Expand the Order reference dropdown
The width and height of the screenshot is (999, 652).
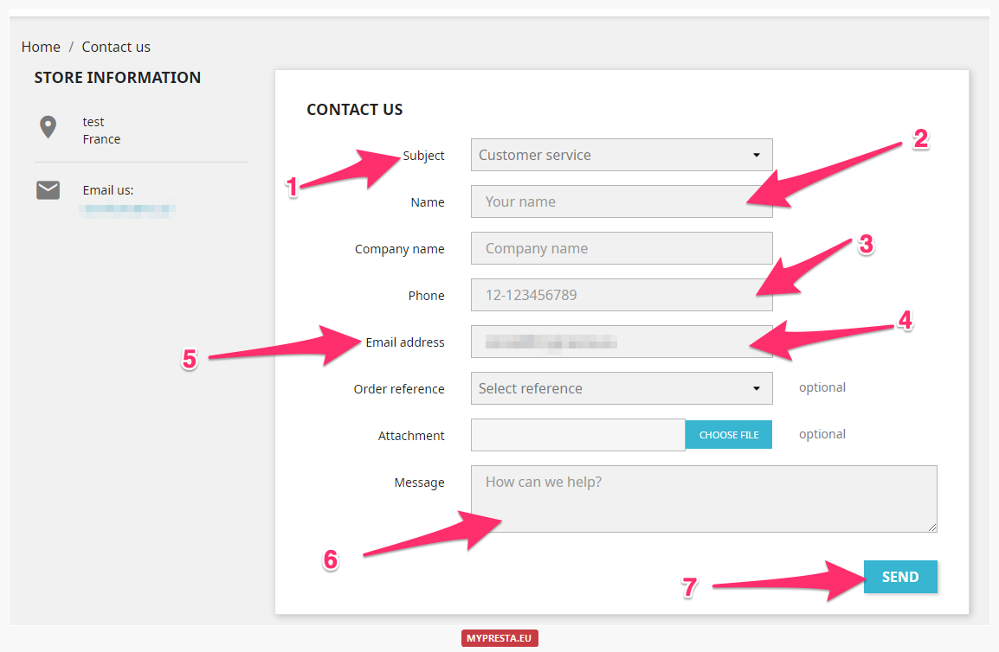[622, 388]
